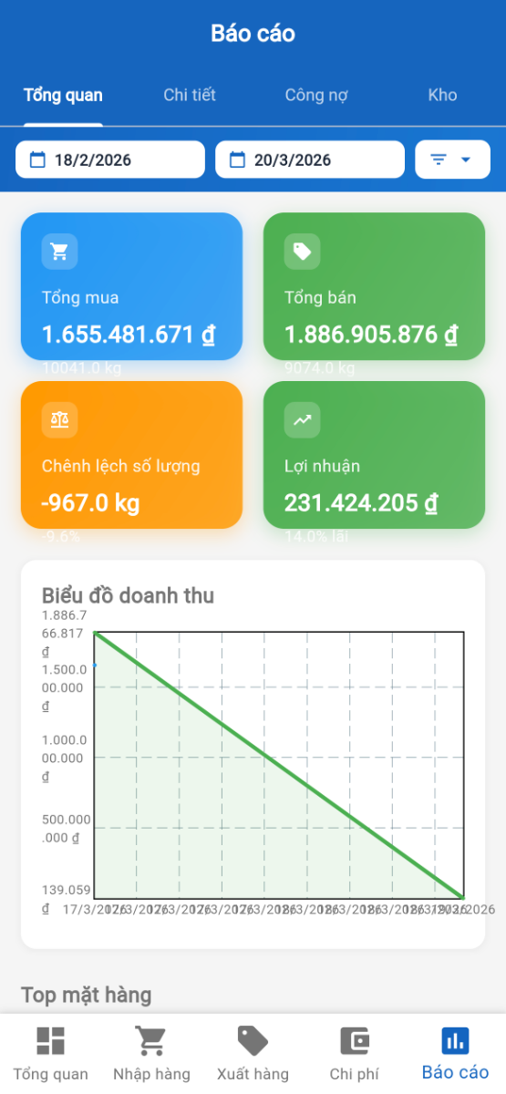Select Báo cáo in bottom navigation
Screen dimensions: 506x1094
[x=455, y=1054]
